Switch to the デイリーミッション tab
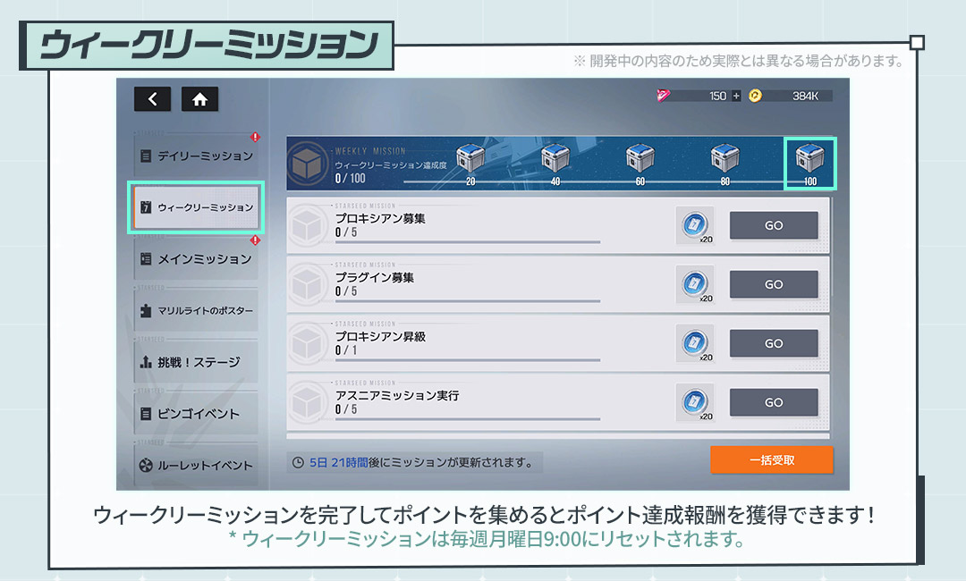The image size is (966, 581). (x=195, y=156)
